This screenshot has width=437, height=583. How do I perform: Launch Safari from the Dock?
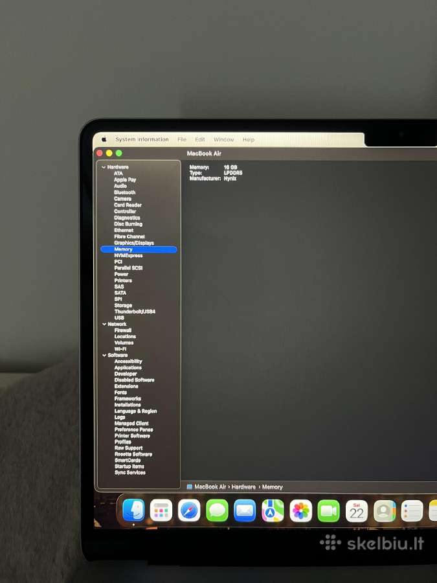tap(189, 510)
